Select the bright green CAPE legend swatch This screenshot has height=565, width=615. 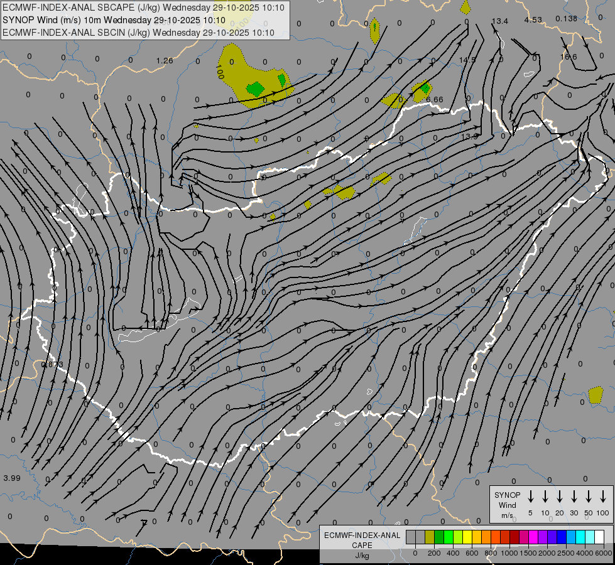pos(449,537)
